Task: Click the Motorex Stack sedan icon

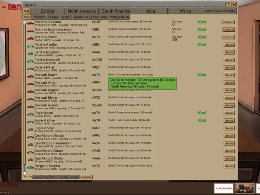Action: click(x=30, y=39)
